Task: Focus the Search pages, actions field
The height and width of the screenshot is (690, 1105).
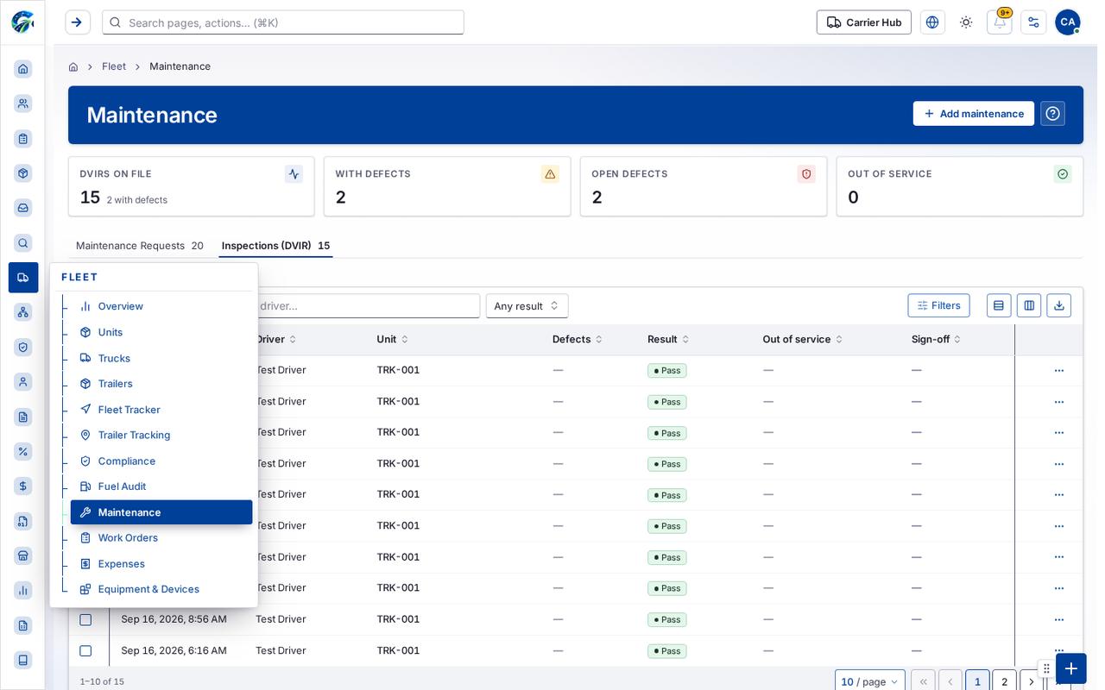Action: click(283, 22)
